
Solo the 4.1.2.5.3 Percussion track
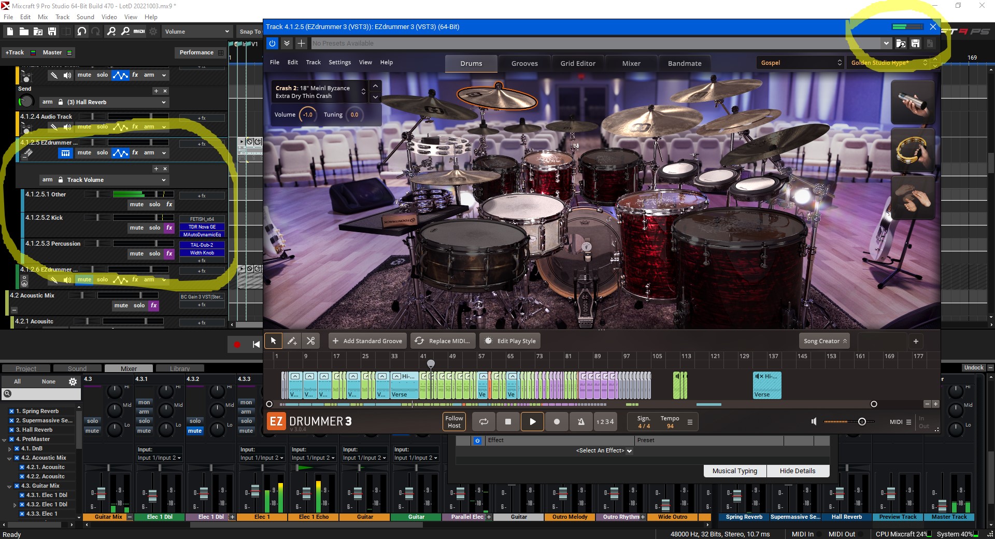(x=155, y=253)
